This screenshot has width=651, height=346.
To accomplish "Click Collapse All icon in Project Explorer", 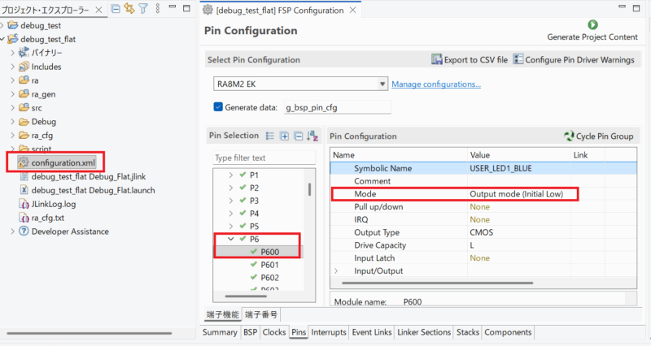I will (116, 9).
